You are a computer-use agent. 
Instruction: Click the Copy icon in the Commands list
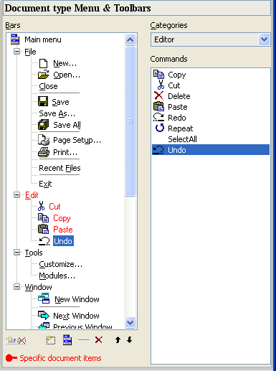point(158,75)
